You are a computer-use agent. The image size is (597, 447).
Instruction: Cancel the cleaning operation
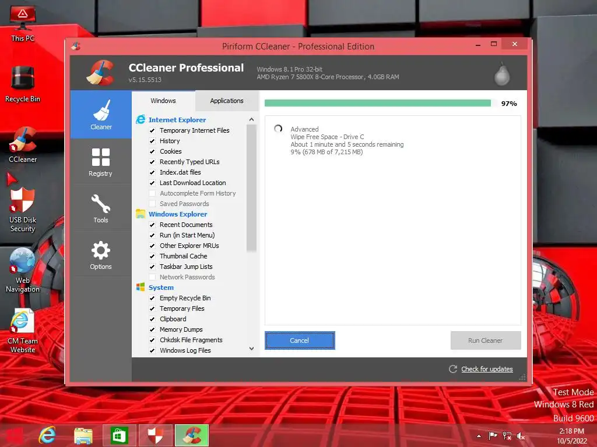[300, 340]
